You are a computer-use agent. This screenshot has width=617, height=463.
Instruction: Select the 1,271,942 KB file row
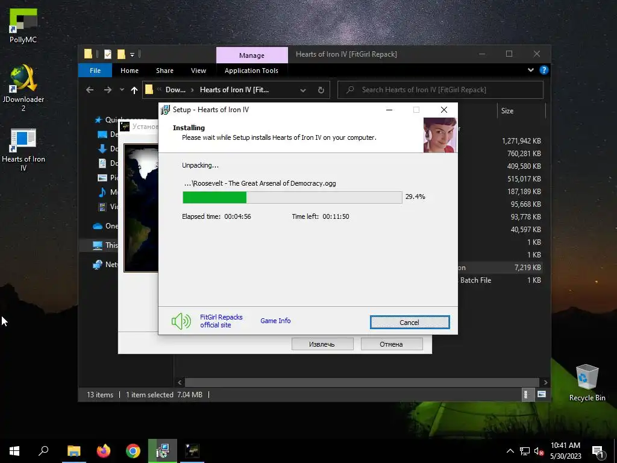tap(500, 141)
